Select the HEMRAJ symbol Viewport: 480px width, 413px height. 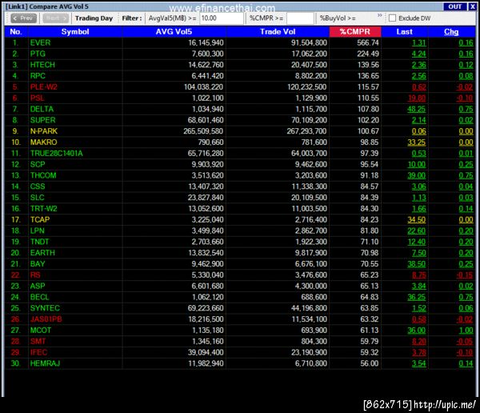pos(45,363)
